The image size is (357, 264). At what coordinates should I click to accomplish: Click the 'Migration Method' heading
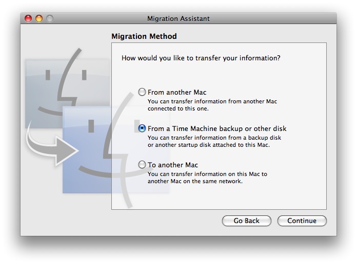[x=144, y=36]
